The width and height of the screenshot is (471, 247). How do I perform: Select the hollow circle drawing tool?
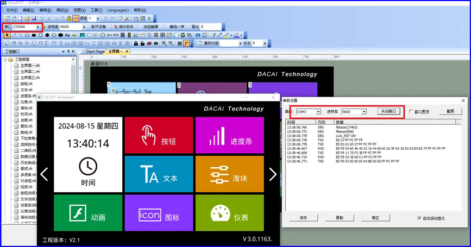[x=41, y=35]
